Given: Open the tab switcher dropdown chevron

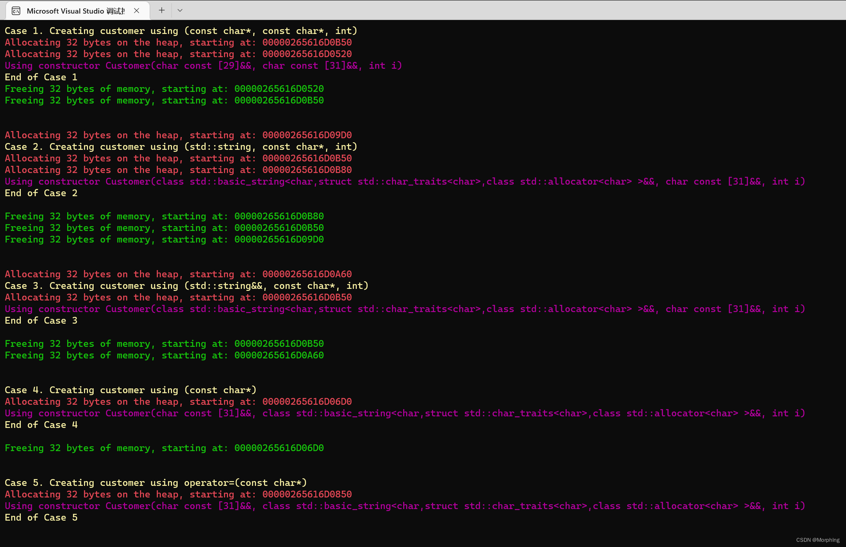Looking at the screenshot, I should [x=180, y=10].
